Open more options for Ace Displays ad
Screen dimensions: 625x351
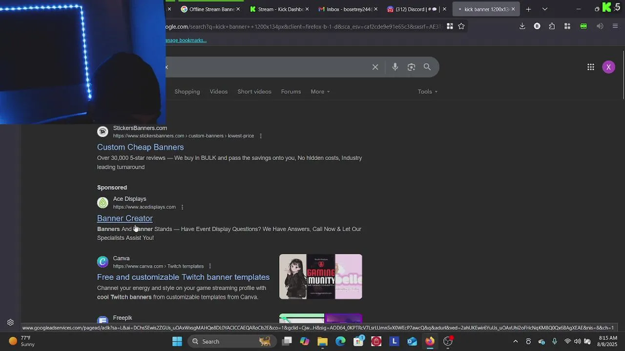(x=182, y=207)
